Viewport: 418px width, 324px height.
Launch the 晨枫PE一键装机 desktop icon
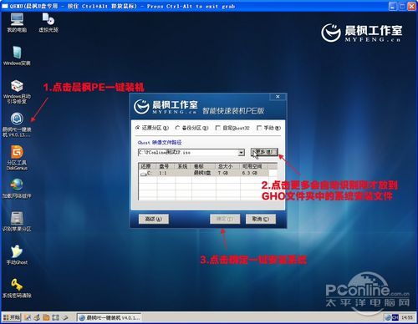click(17, 124)
